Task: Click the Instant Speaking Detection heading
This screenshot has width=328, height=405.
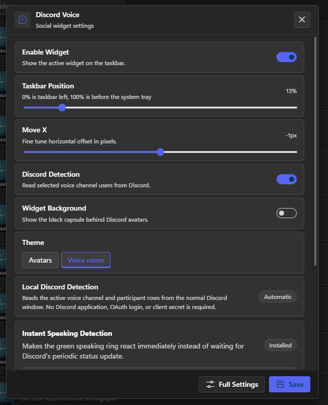Action: tap(67, 333)
